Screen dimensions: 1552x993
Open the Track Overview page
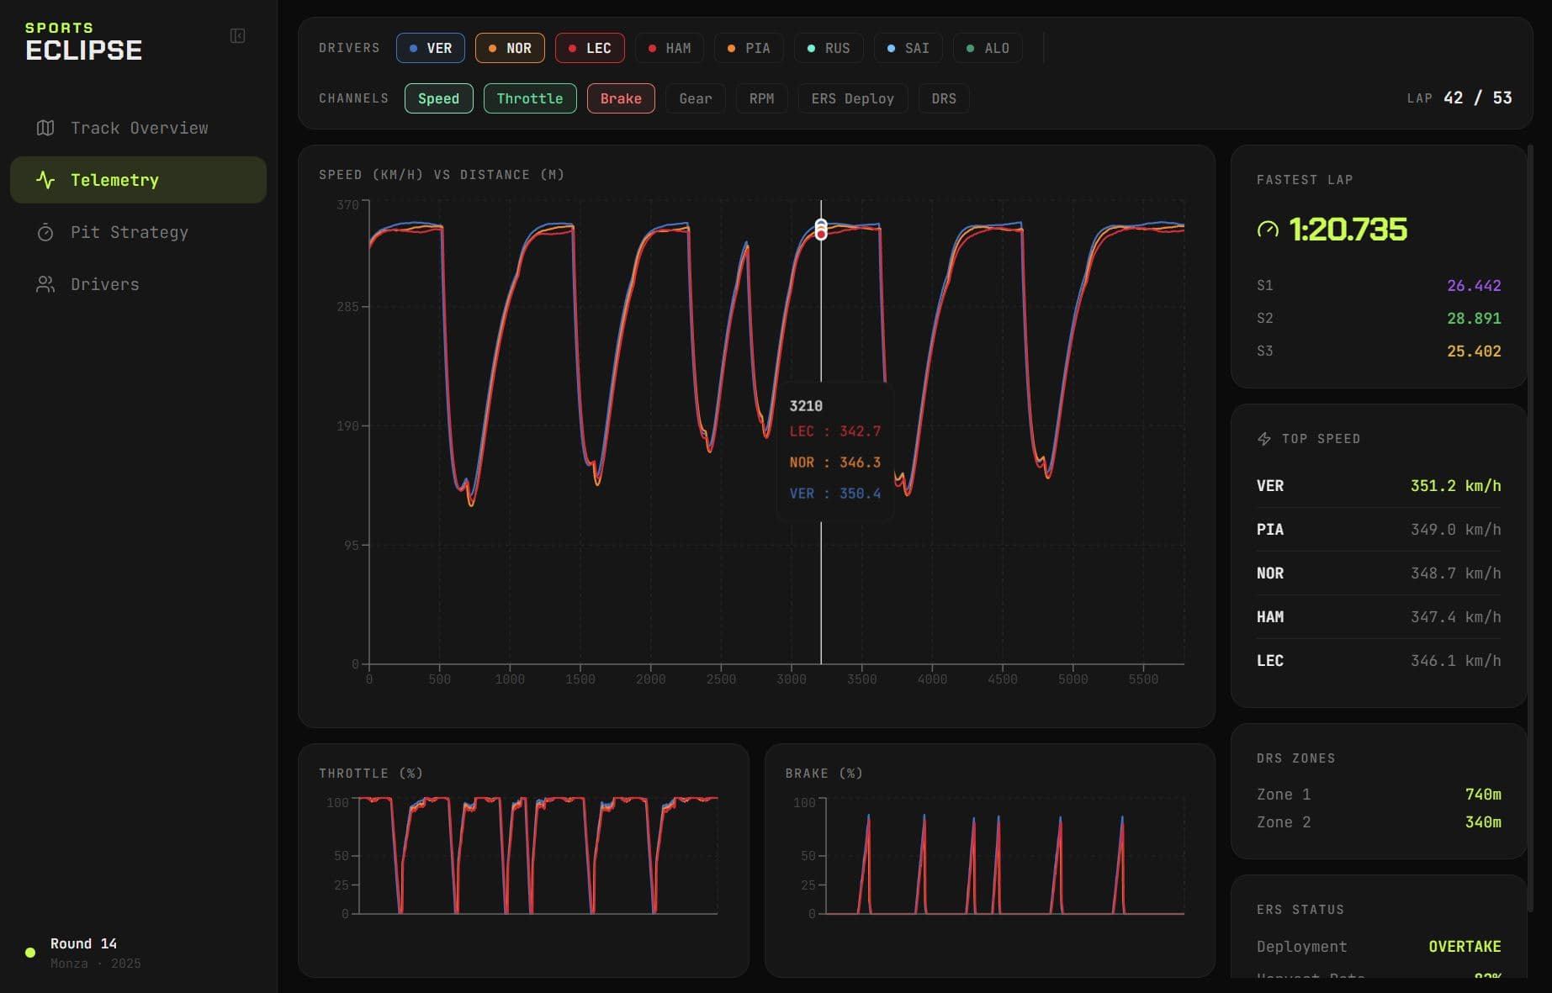tap(138, 128)
